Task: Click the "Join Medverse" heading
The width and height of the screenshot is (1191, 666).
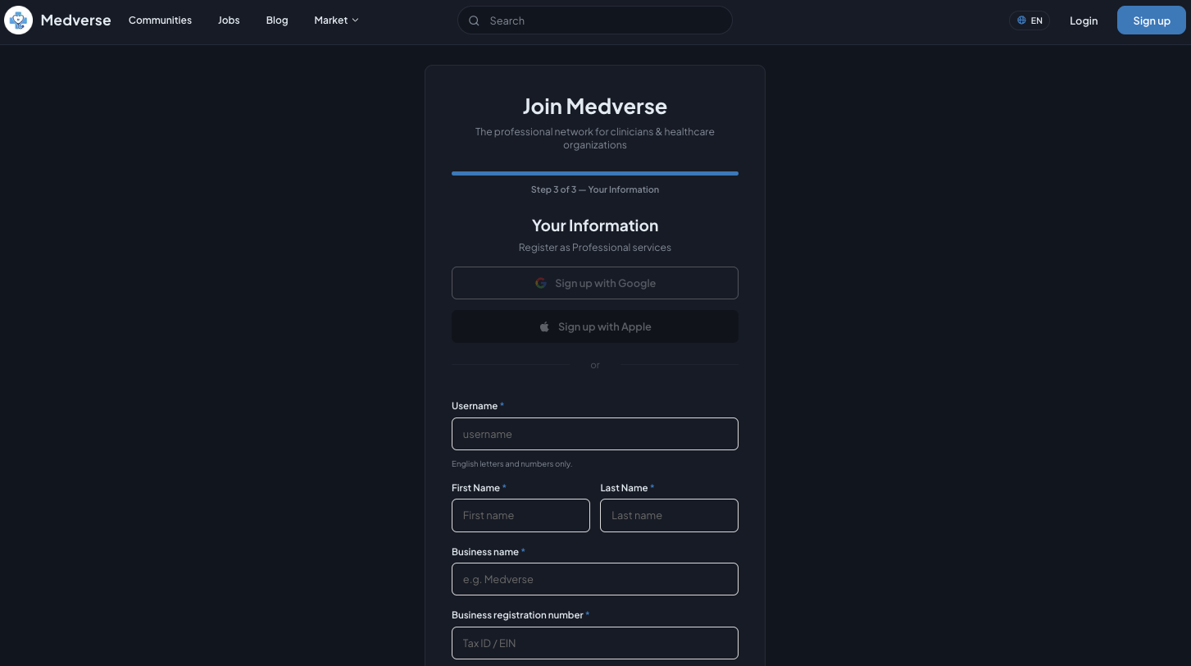Action: click(x=595, y=106)
